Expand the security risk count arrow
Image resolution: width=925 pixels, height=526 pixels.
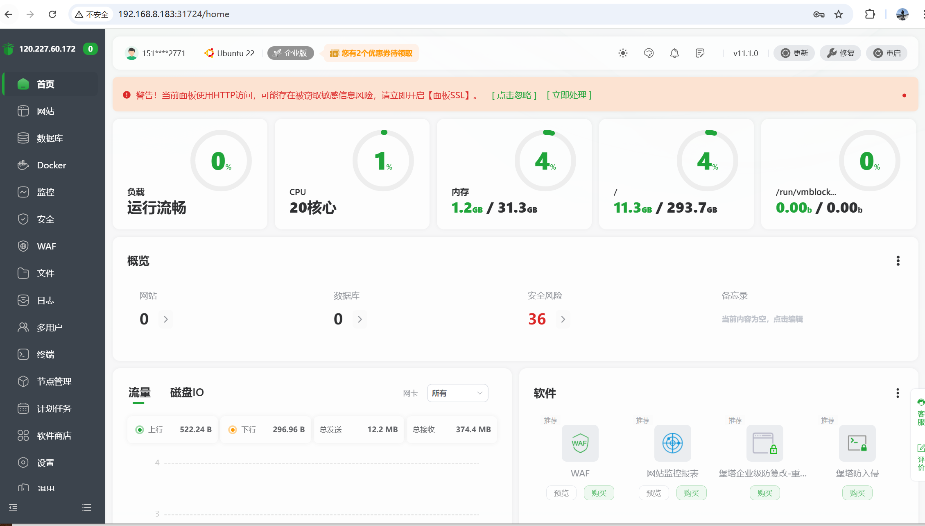point(563,320)
